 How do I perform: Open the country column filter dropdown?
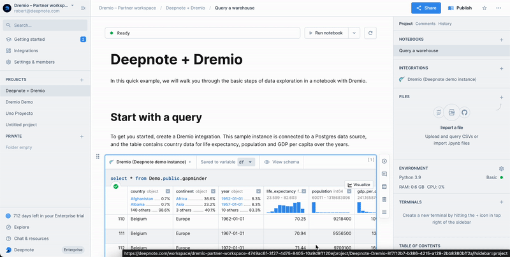[168, 191]
